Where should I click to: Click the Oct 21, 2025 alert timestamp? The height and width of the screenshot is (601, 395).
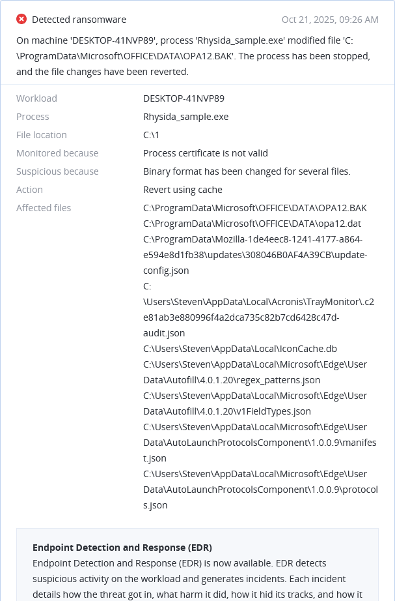click(x=330, y=20)
